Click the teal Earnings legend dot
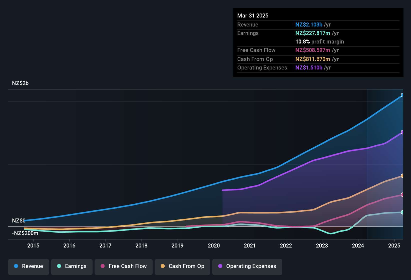This screenshot has width=411, height=280. coord(59,266)
